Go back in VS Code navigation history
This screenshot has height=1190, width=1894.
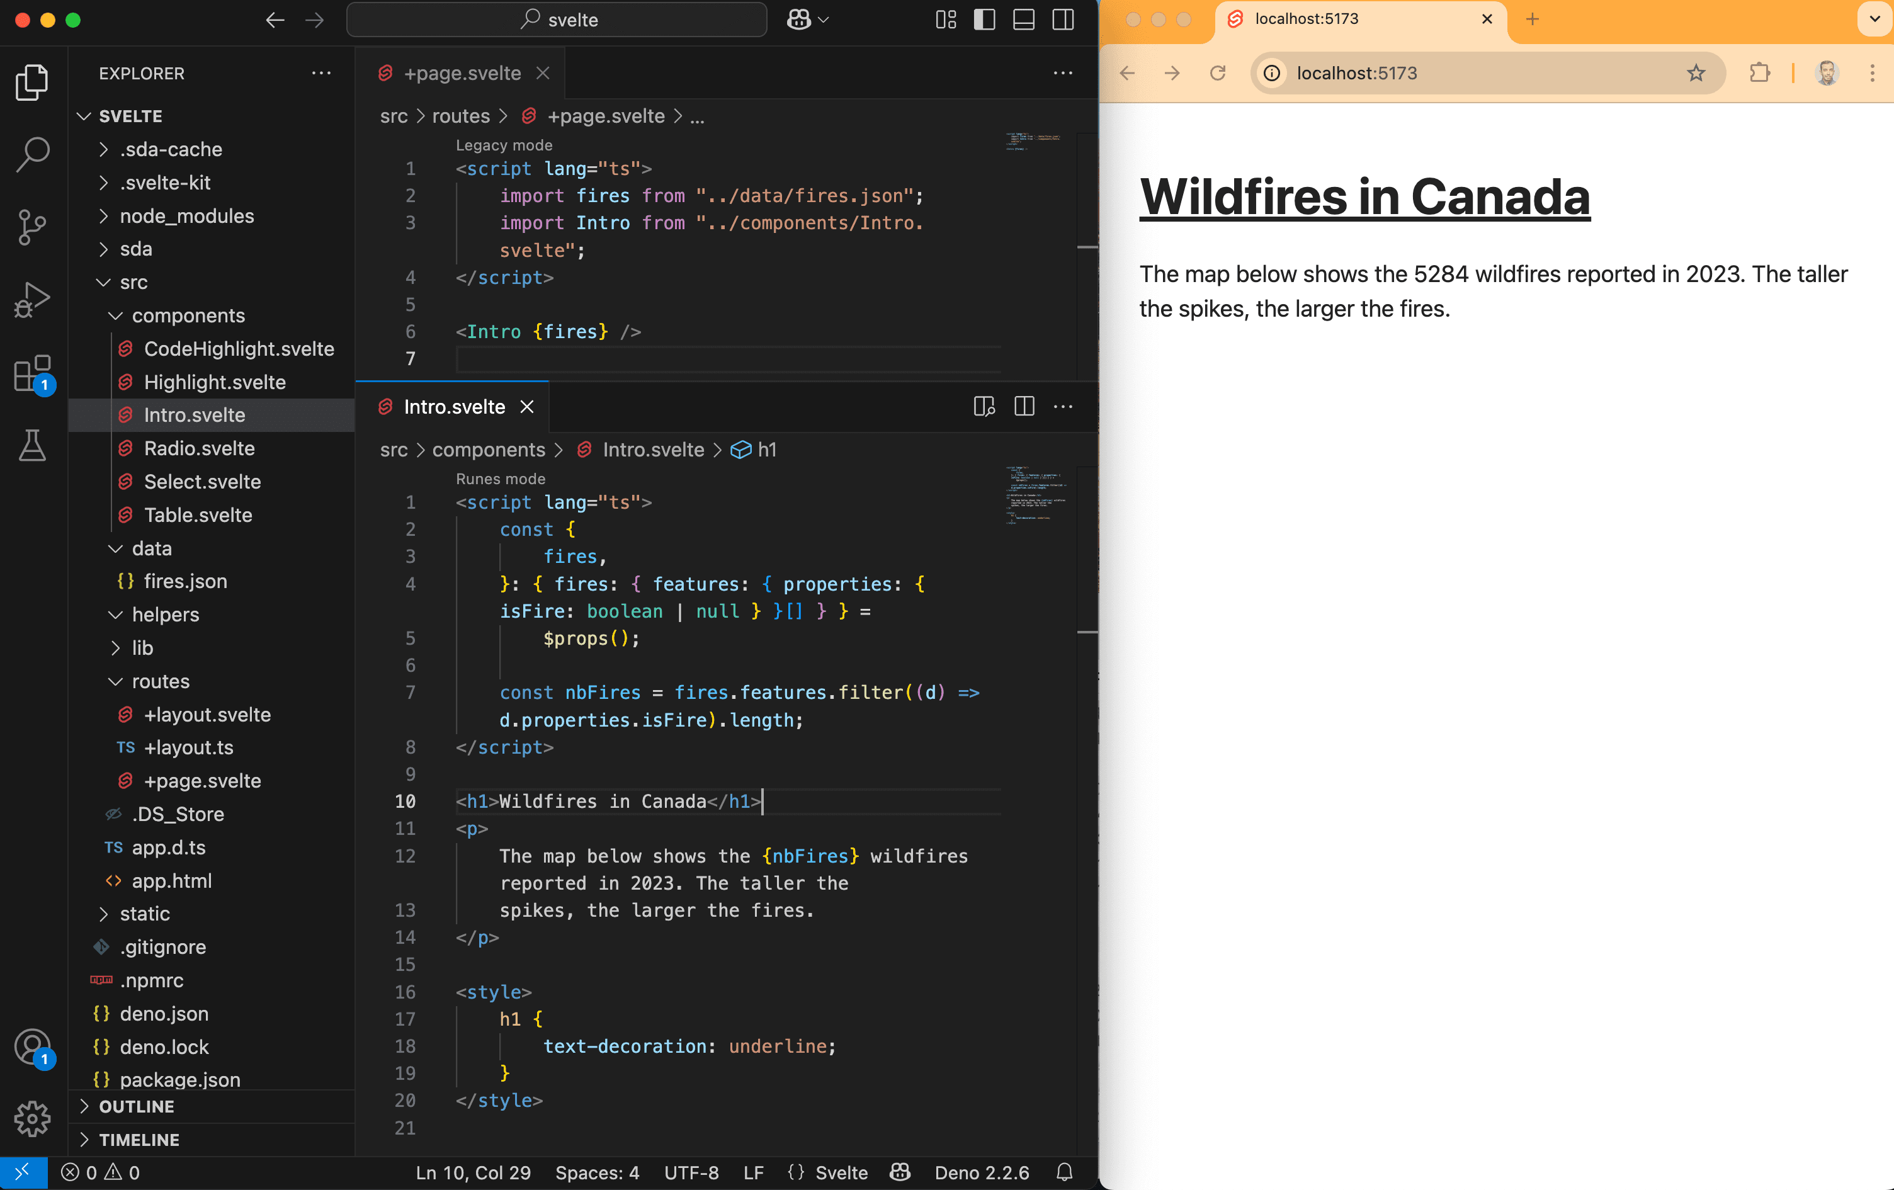coord(275,20)
